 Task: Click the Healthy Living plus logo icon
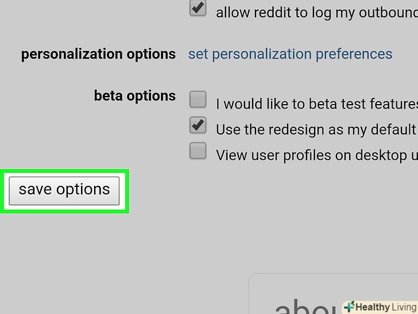coord(349,307)
